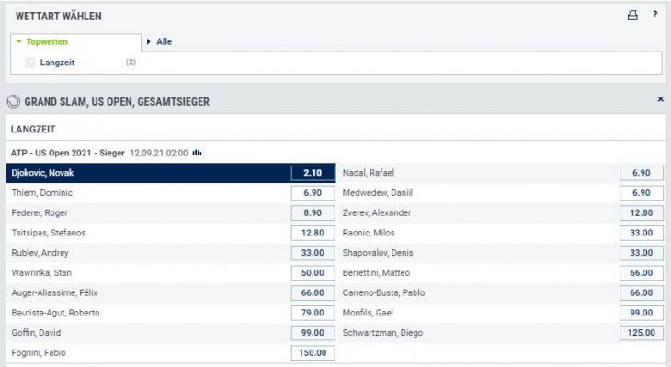Click the Djokovic, Novak name

(x=42, y=173)
